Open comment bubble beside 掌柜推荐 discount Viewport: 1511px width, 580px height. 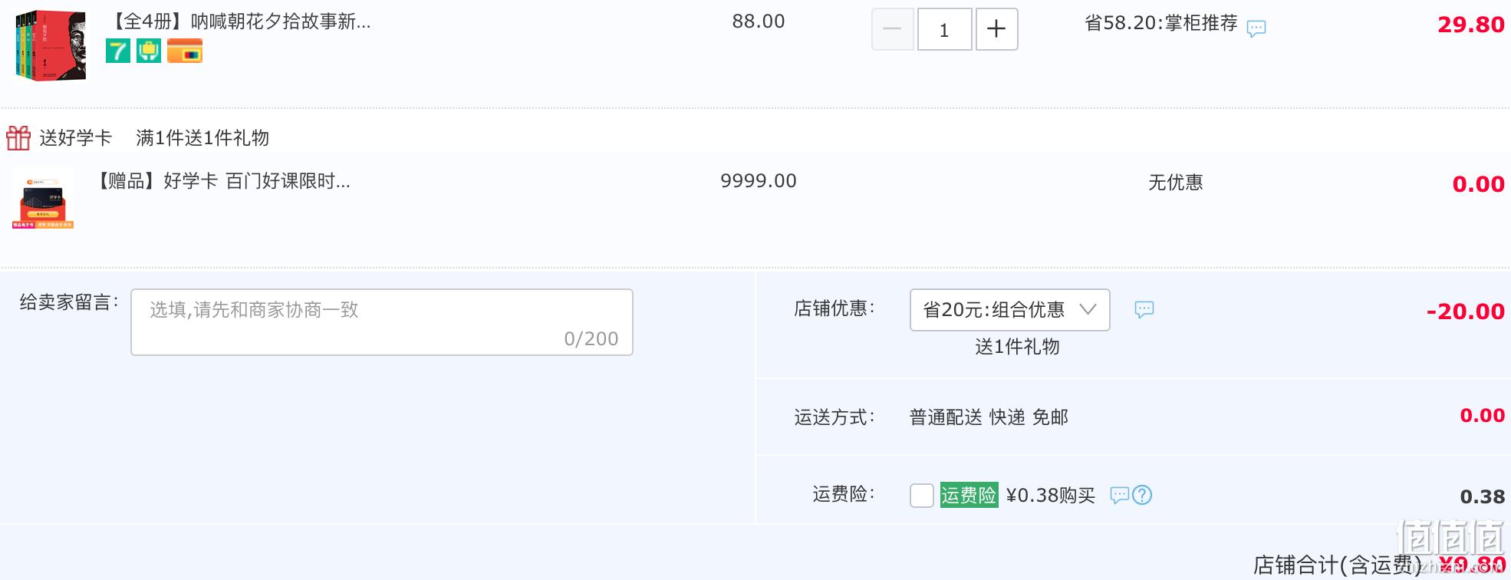click(x=1256, y=29)
